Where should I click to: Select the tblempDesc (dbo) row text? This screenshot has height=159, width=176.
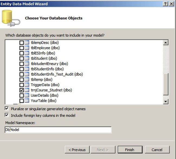coord(45,43)
